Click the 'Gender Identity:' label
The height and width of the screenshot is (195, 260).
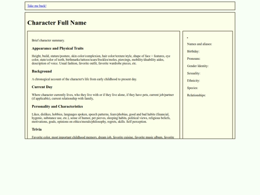[198, 66]
